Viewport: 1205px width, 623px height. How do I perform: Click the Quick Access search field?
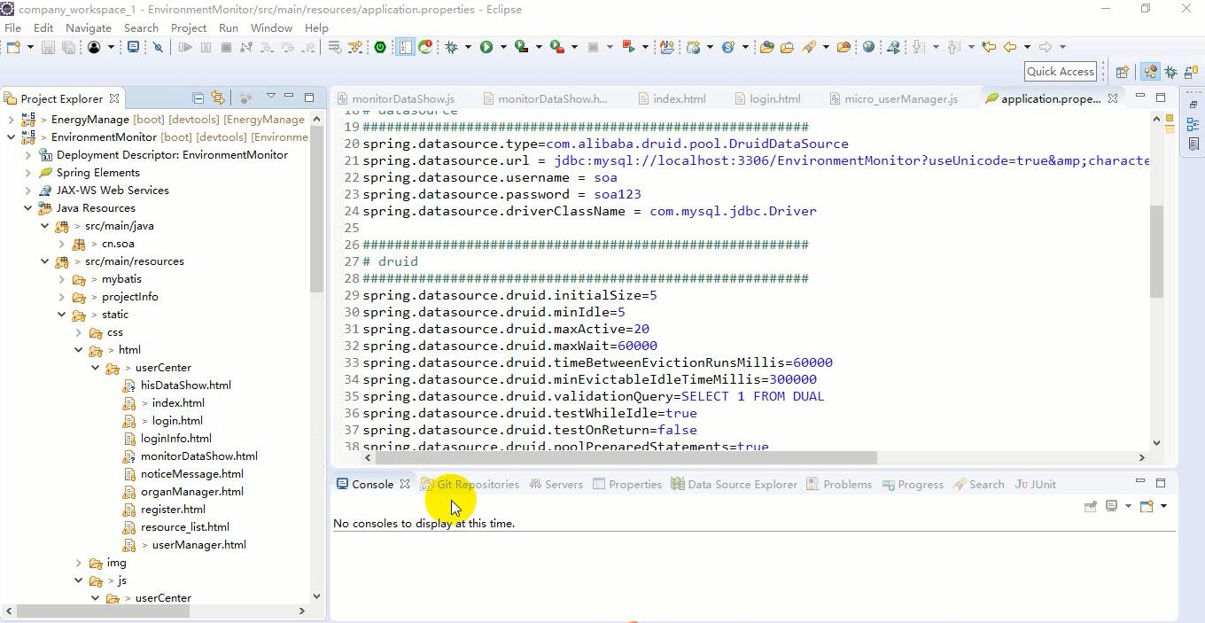1061,72
